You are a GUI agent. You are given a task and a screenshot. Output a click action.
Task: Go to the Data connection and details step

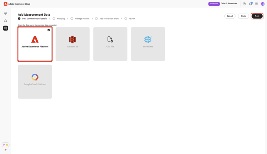coord(32,19)
